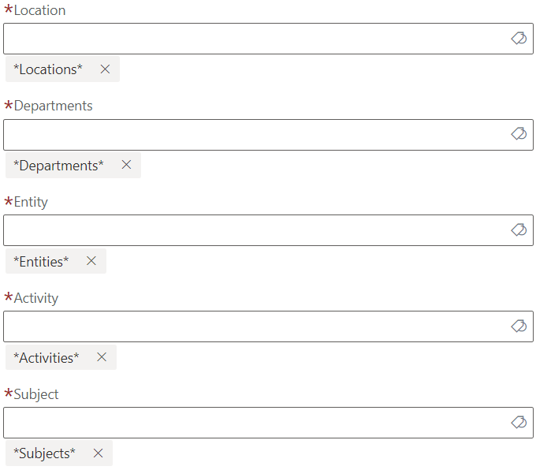Focus the Departments text box

[252, 135]
